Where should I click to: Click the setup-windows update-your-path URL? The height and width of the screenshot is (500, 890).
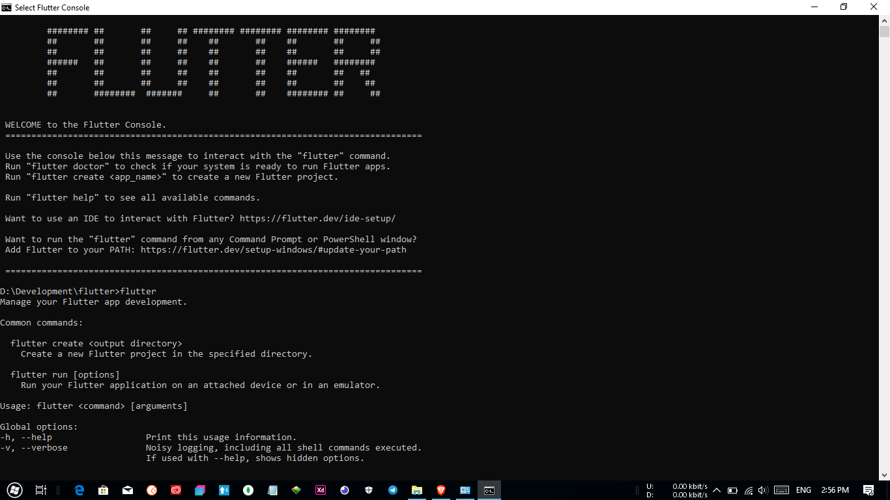tap(273, 250)
